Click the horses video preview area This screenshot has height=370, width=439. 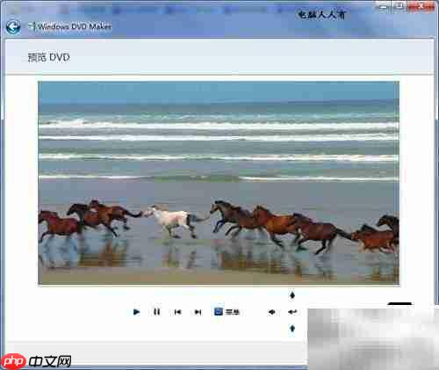point(219,183)
